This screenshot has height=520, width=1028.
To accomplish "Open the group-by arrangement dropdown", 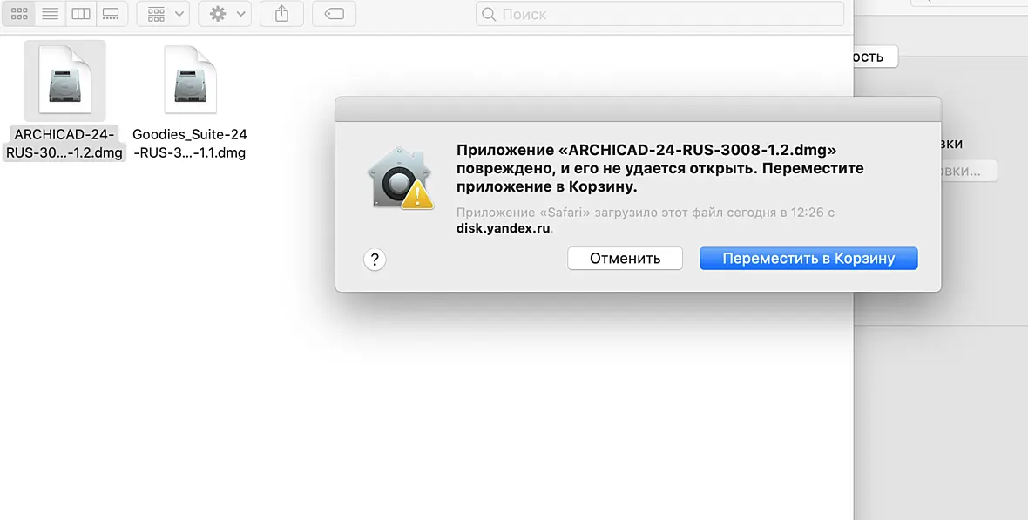I will click(163, 14).
